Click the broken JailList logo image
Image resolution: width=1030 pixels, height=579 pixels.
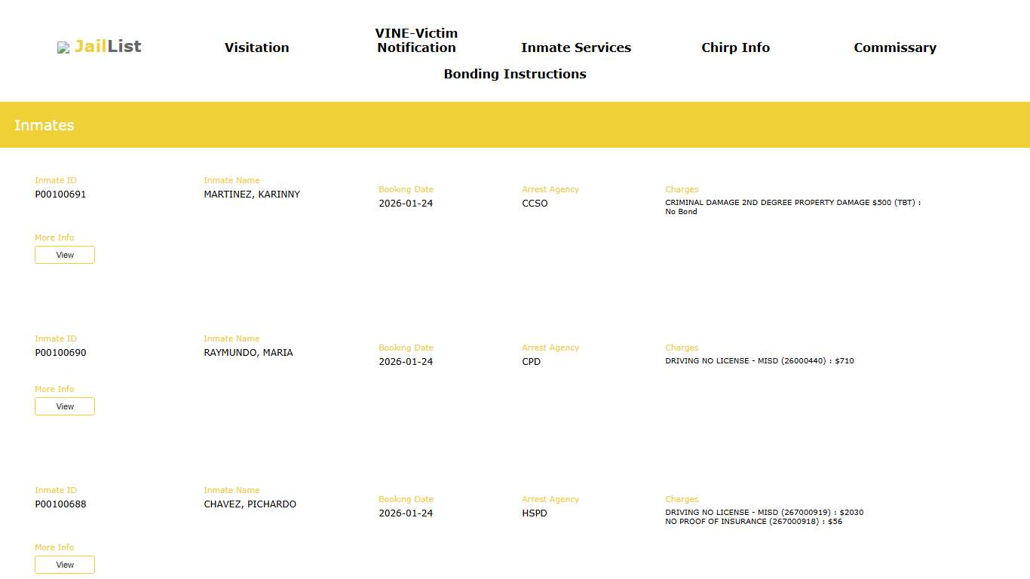point(63,47)
